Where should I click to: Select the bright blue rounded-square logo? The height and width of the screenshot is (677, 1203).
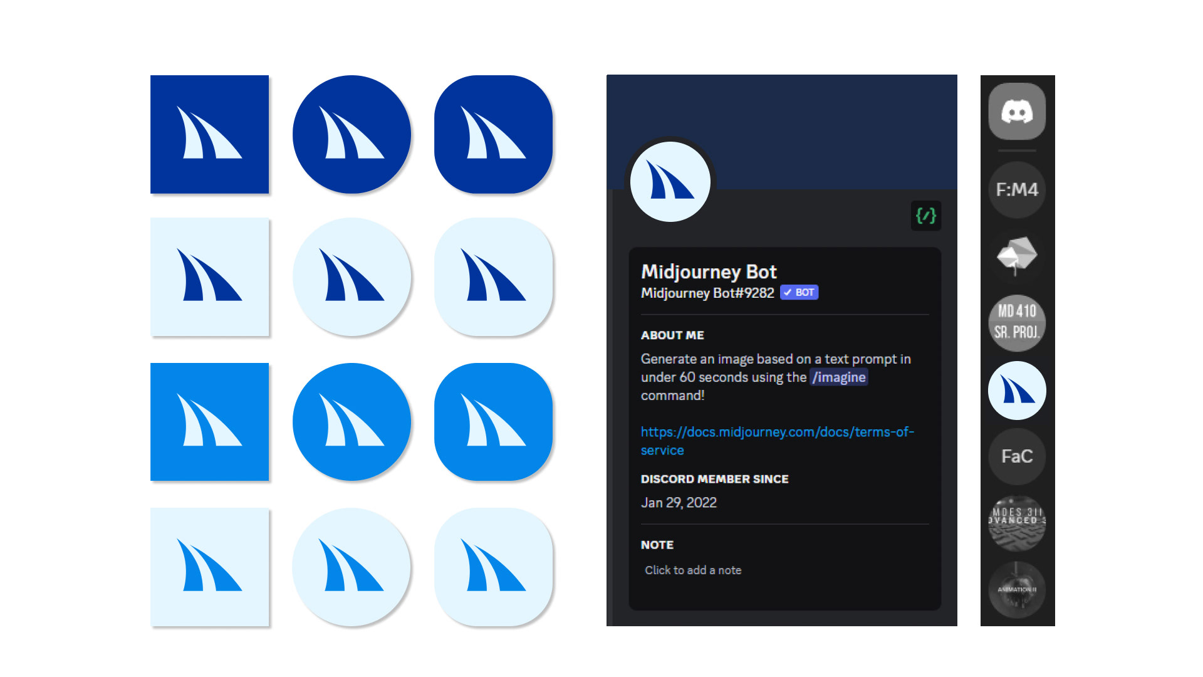pos(493,422)
